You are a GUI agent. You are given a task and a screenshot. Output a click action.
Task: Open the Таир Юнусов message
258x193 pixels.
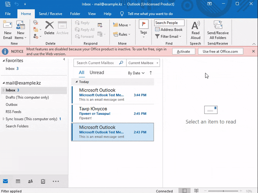click(x=113, y=113)
